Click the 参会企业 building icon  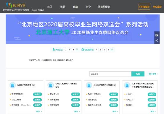pos(54,49)
